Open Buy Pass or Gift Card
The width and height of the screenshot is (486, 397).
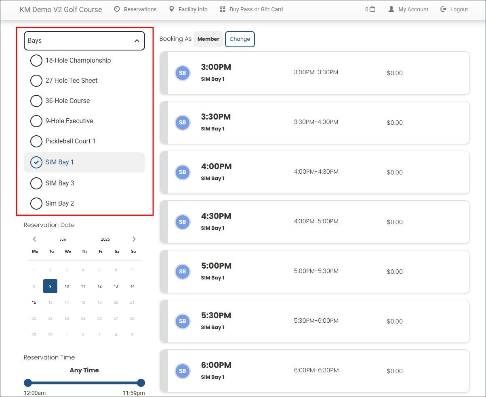point(256,9)
